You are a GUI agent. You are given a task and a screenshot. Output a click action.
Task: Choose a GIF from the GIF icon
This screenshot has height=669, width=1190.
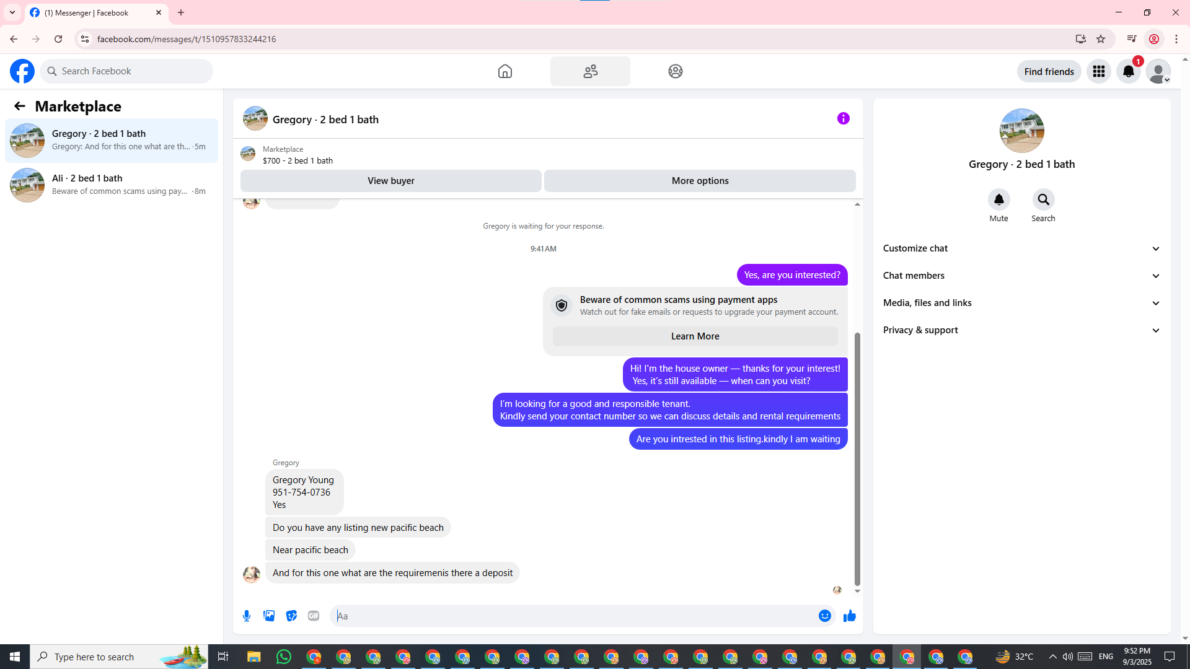[314, 616]
